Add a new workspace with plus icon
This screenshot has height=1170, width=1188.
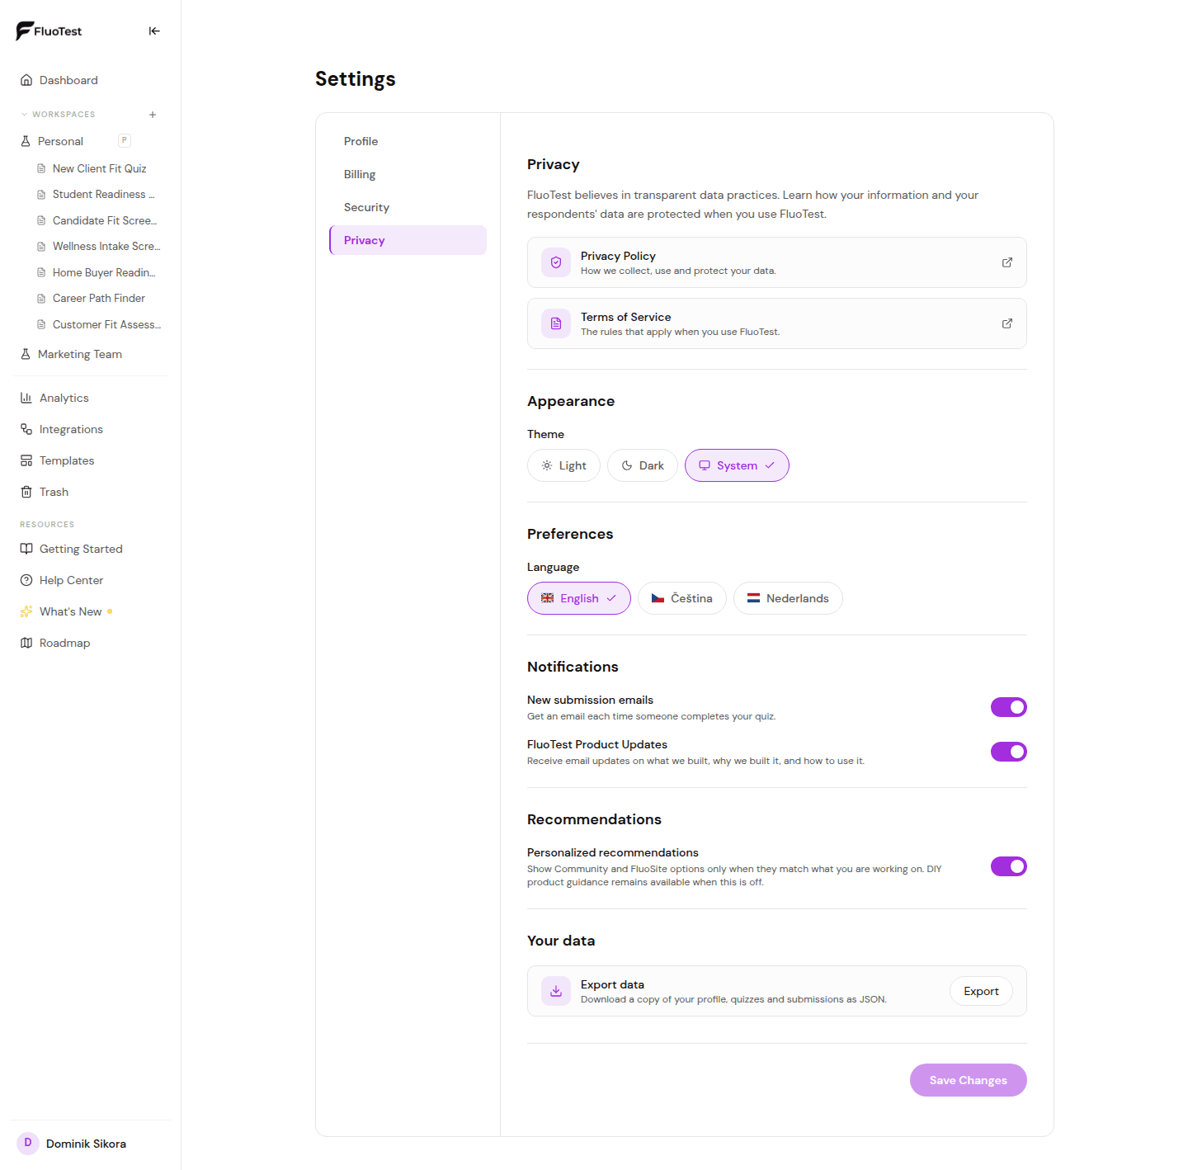[153, 115]
